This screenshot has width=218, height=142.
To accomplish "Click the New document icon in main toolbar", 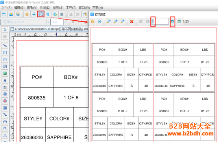I will [4, 14].
